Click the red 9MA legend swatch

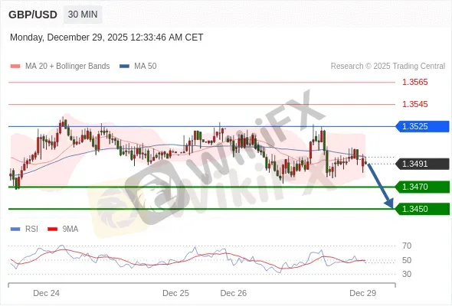tap(52, 229)
